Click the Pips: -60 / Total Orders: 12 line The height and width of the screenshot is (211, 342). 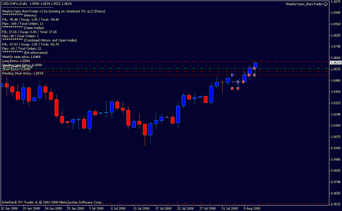pos(21,49)
